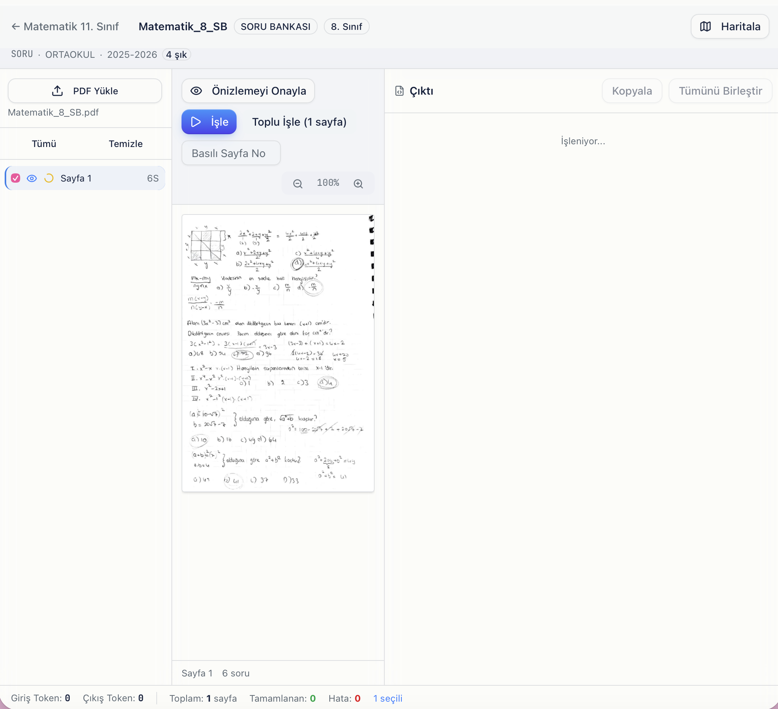Viewport: 778px width, 709px height.
Task: Zoom in the page preview
Action: 358,183
